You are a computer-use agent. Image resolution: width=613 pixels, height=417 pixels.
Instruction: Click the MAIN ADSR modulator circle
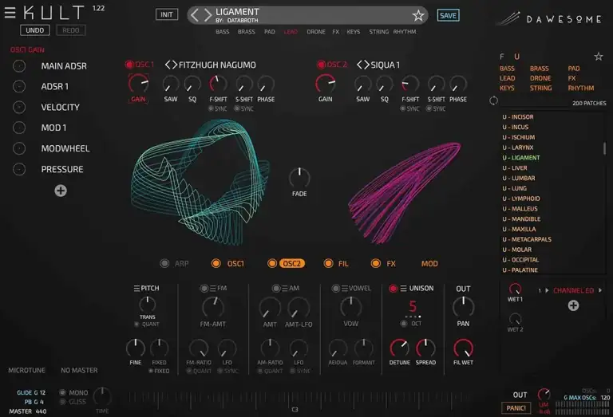tap(19, 66)
